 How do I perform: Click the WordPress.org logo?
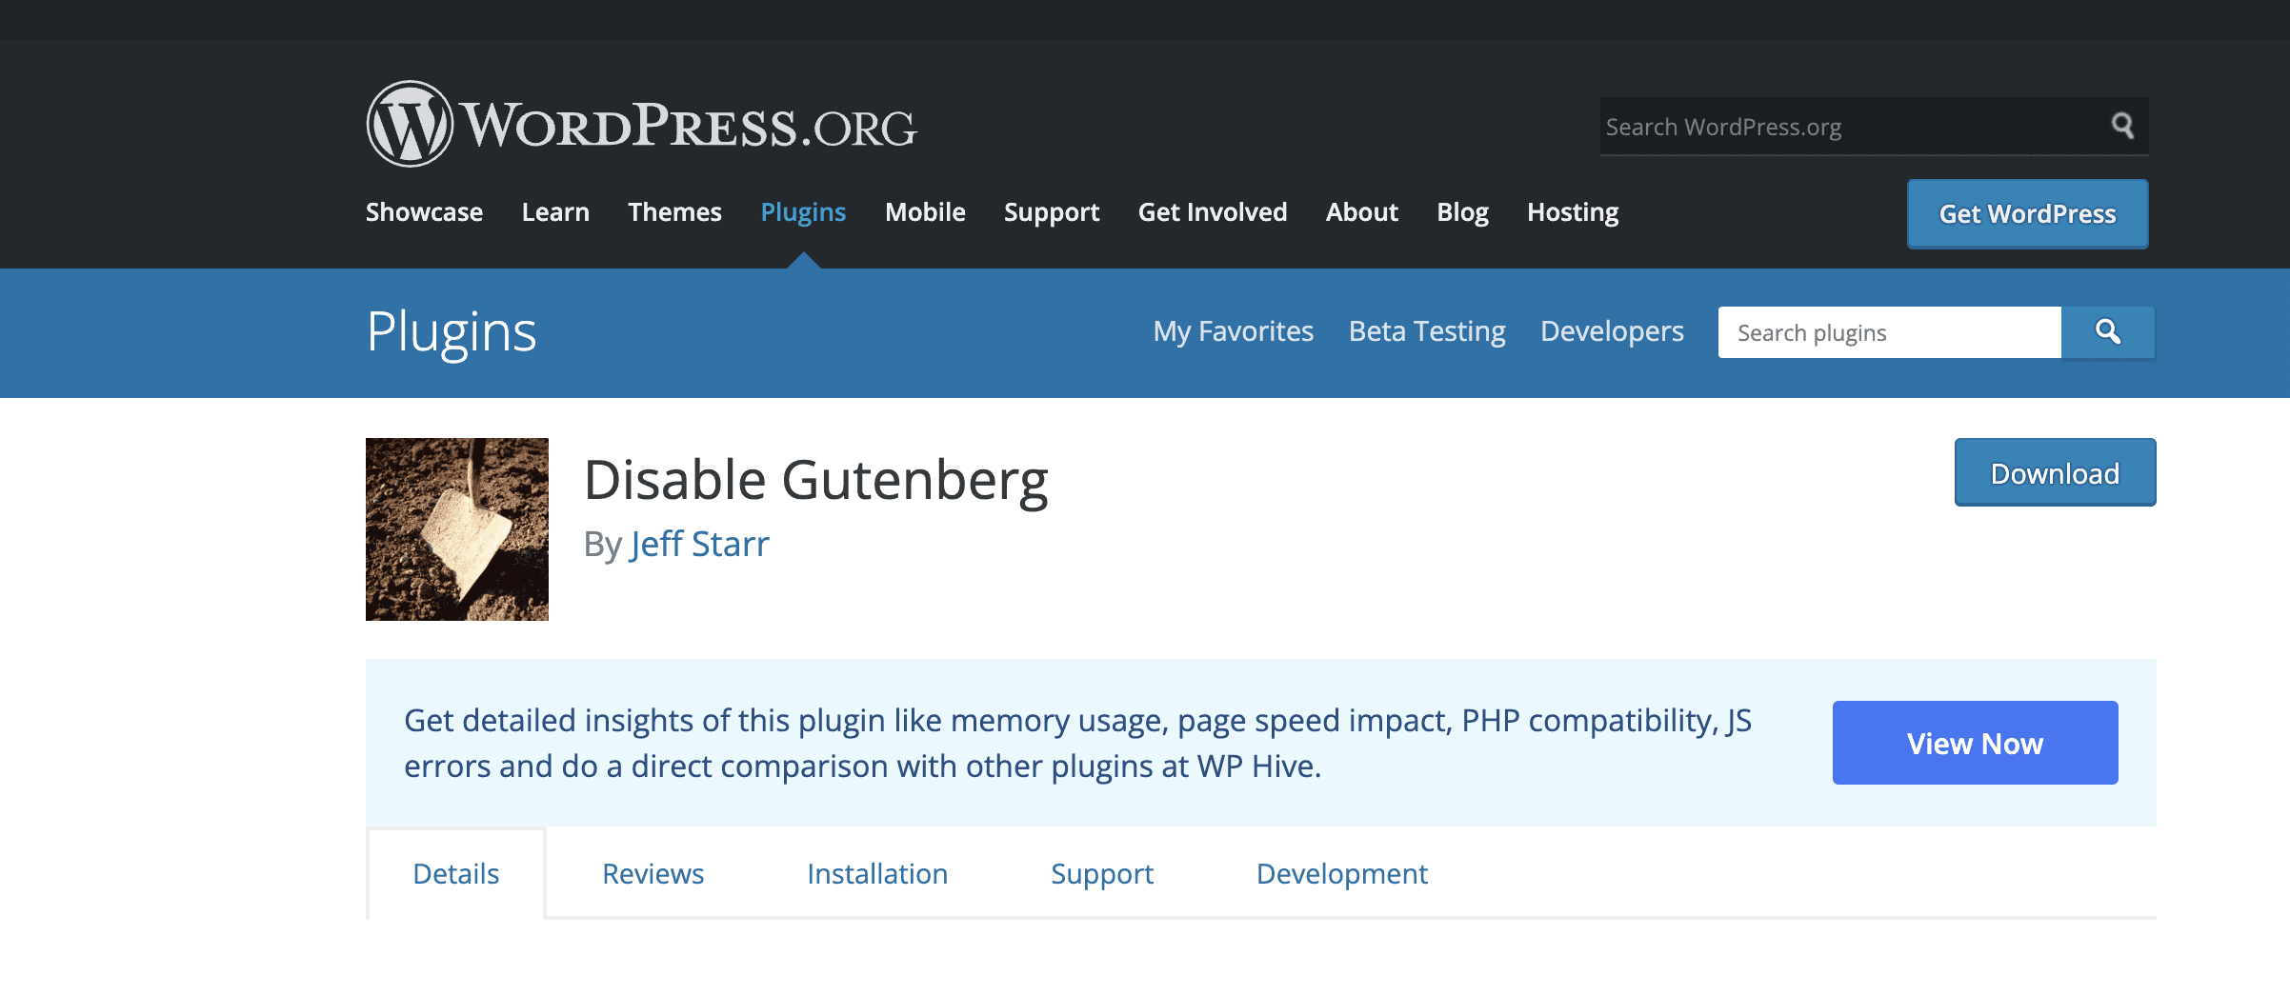[641, 125]
